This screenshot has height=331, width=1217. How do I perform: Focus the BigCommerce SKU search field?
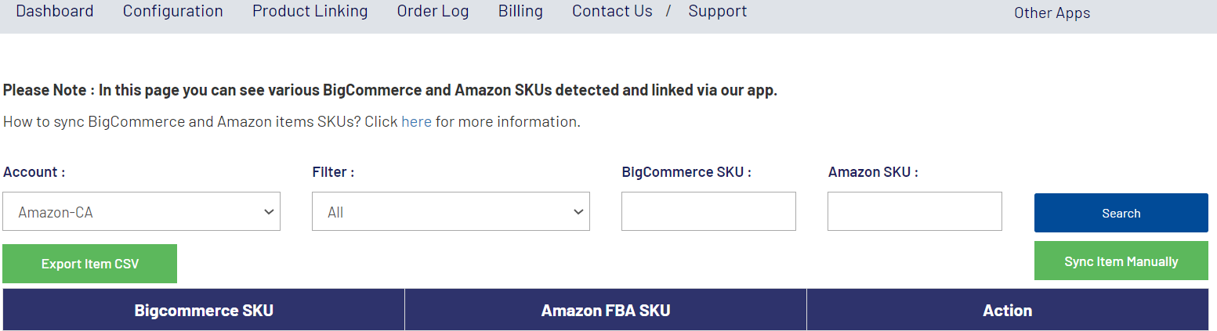click(x=708, y=211)
